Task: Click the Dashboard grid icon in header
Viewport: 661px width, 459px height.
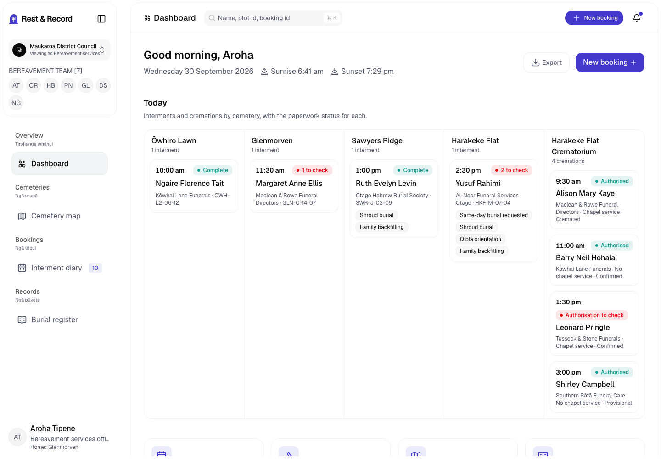Action: click(x=147, y=18)
